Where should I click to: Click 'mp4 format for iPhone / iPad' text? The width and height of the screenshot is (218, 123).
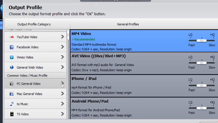pyautogui.click(x=91, y=87)
